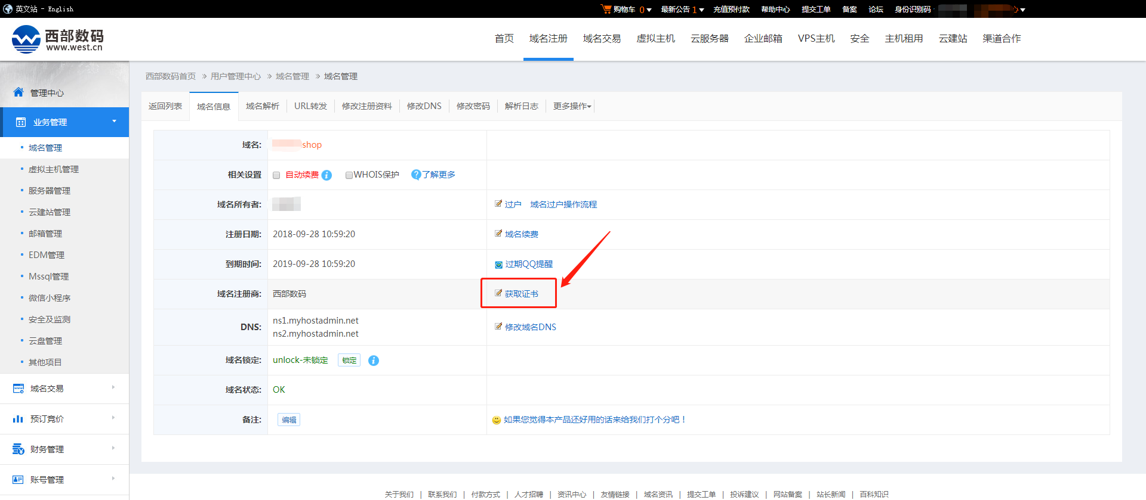Click the West.cn logo
Image resolution: width=1146 pixels, height=500 pixels.
pyautogui.click(x=57, y=39)
